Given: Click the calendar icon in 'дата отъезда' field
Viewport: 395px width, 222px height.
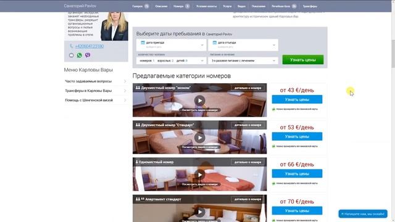Looking at the screenshot, I should pyautogui.click(x=215, y=43).
